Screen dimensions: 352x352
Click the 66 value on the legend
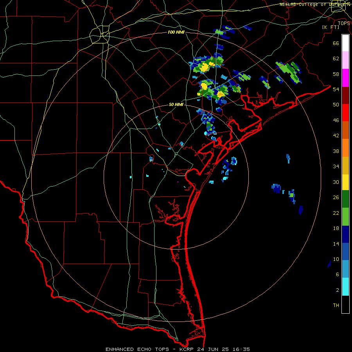tap(336, 43)
